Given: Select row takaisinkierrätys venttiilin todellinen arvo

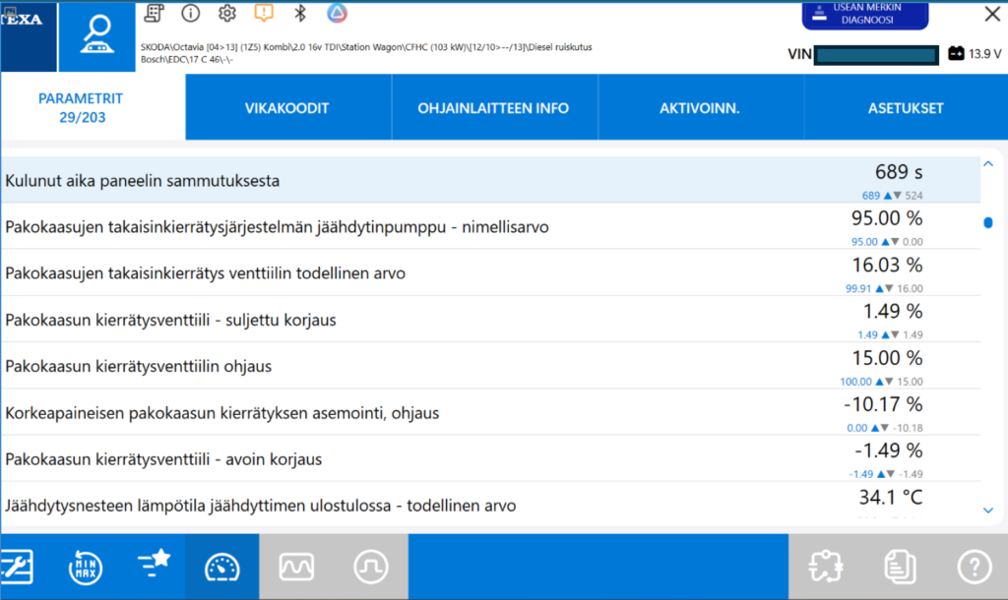Looking at the screenshot, I should tap(490, 273).
